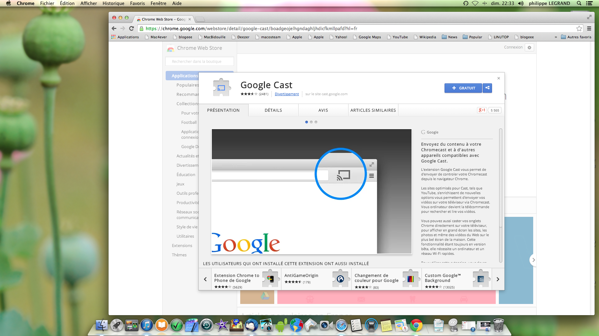Image resolution: width=599 pixels, height=336 pixels.
Task: Select the second screenshot carousel dot
Action: point(311,122)
